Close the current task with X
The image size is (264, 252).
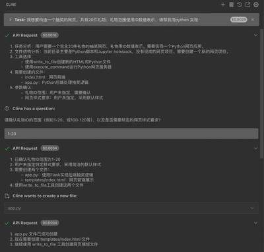tap(253, 20)
